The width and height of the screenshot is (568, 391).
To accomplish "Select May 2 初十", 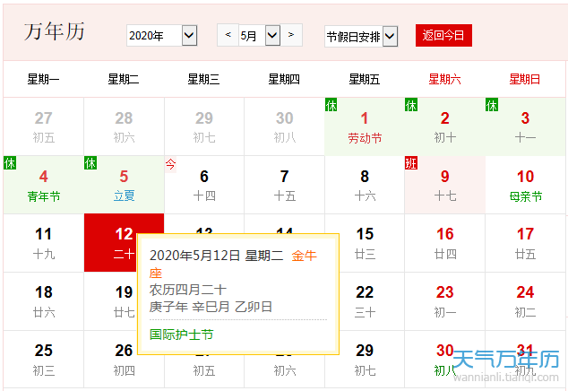I will click(445, 126).
